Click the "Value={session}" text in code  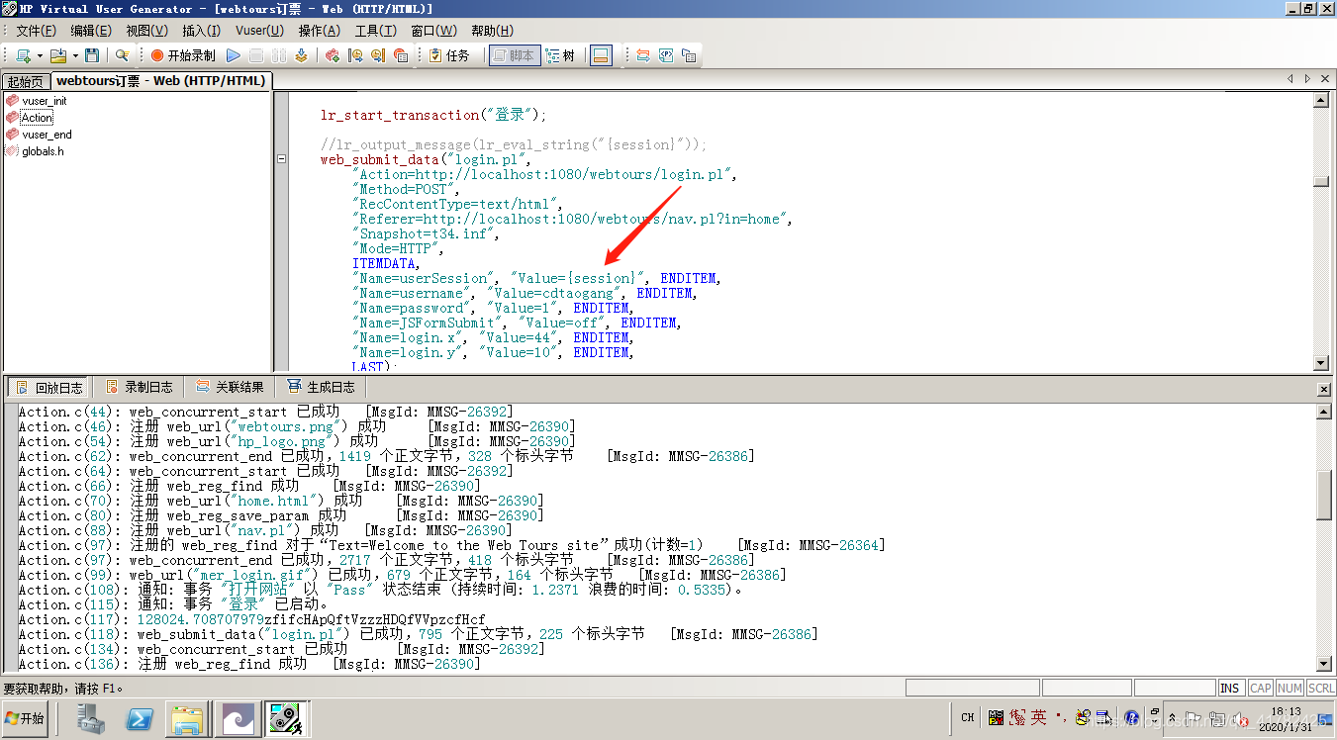click(578, 278)
